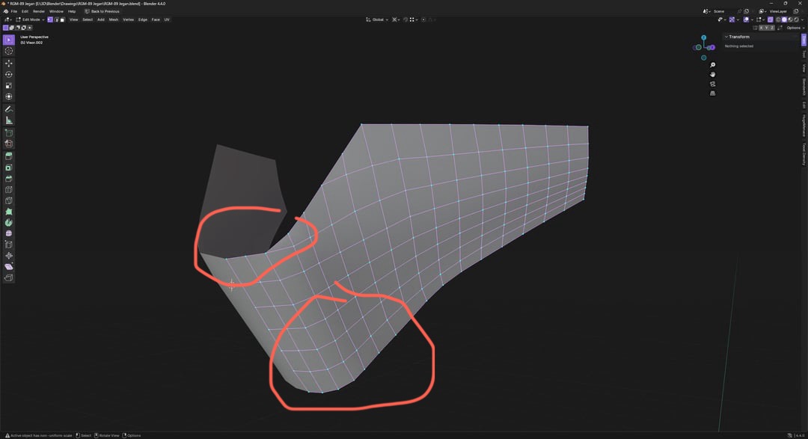Toggle the camera view icon

coord(713,84)
